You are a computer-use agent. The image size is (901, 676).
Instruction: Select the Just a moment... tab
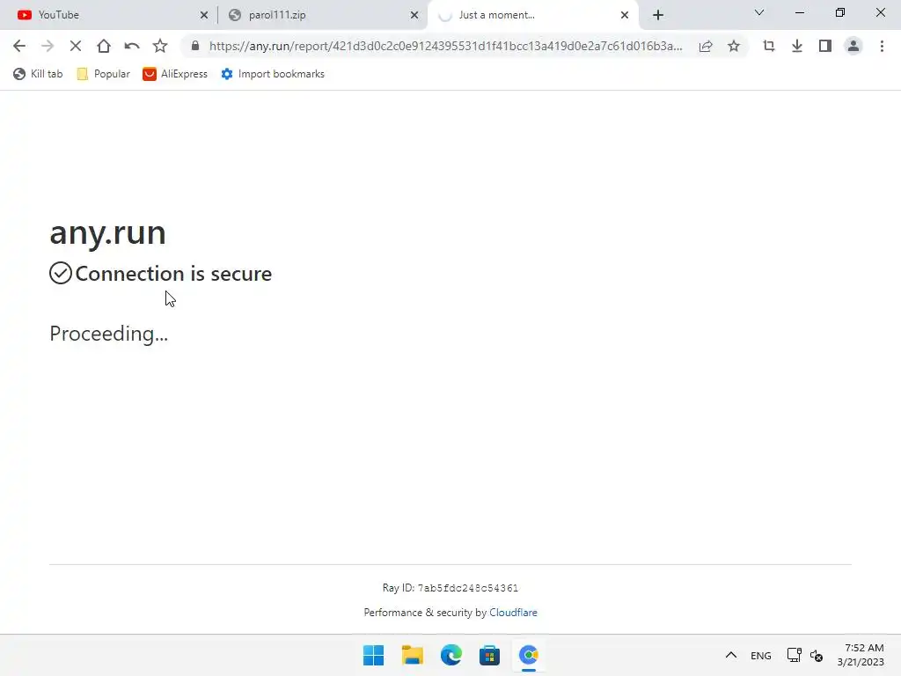[x=531, y=15]
